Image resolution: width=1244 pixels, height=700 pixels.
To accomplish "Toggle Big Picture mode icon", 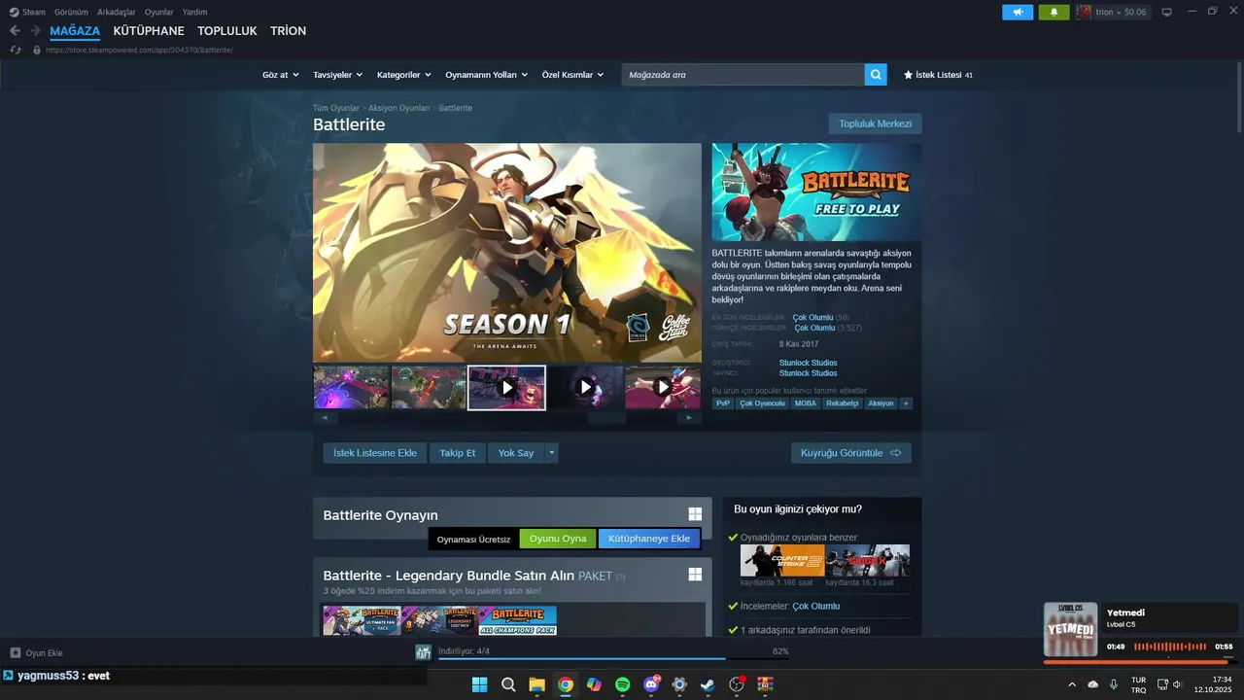I will tap(1167, 12).
